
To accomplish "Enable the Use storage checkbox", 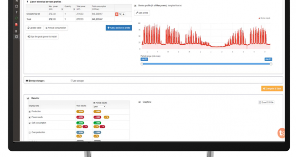I will point(71,80).
